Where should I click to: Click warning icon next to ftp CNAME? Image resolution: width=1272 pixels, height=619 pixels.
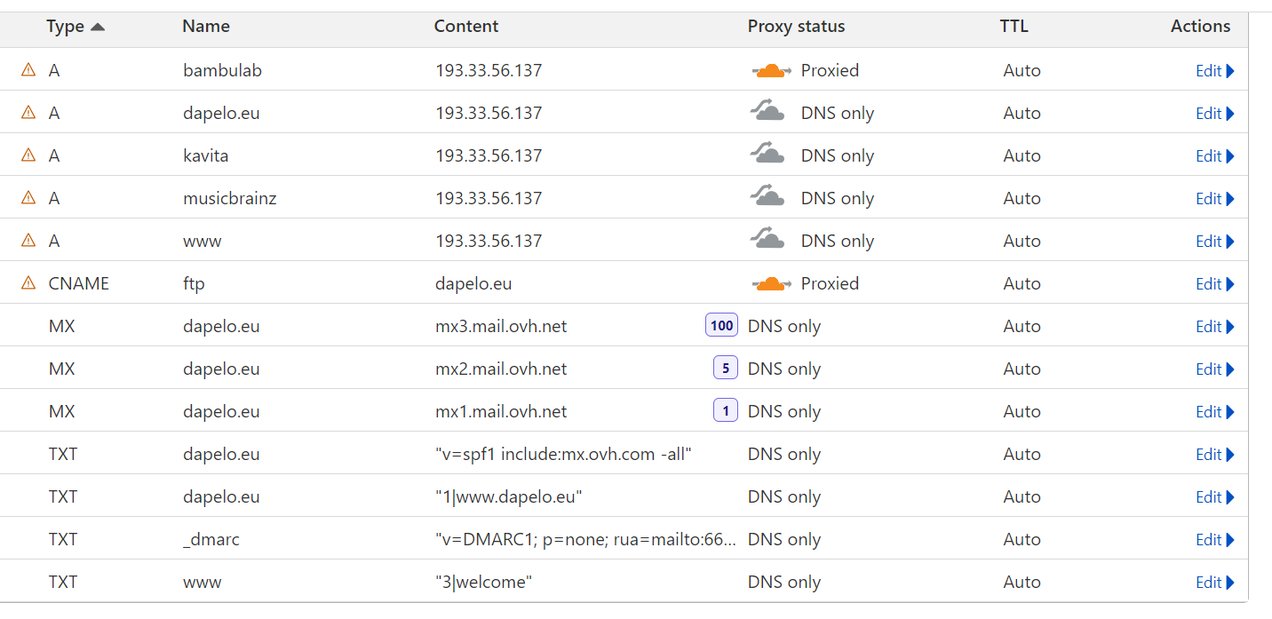pos(28,283)
